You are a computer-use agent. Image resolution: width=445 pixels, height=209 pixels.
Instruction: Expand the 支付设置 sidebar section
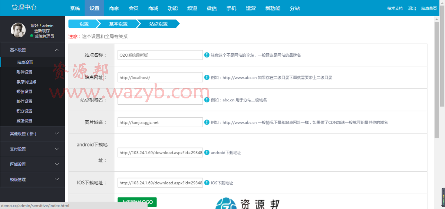[33, 149]
